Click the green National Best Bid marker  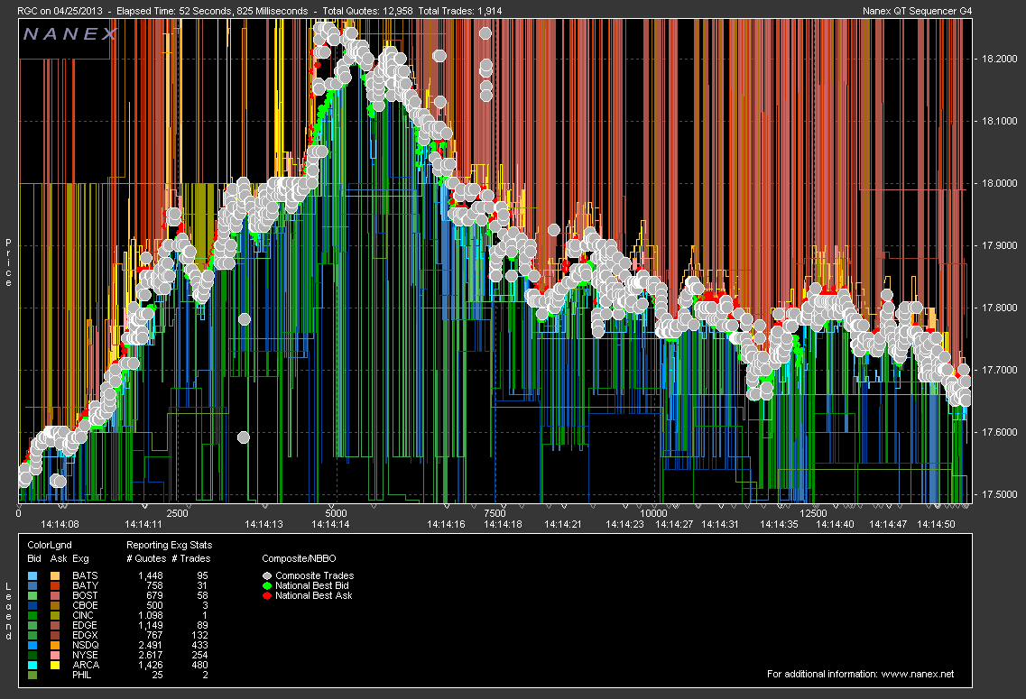267,586
